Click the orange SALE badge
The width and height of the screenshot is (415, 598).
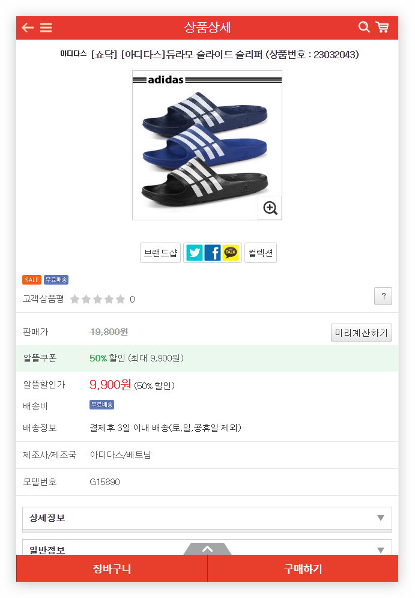pyautogui.click(x=31, y=280)
